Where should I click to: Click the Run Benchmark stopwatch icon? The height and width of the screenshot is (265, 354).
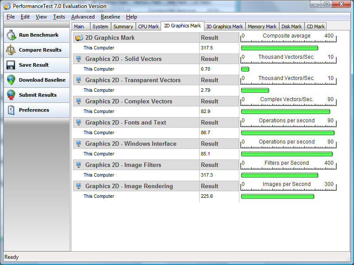pos(11,35)
